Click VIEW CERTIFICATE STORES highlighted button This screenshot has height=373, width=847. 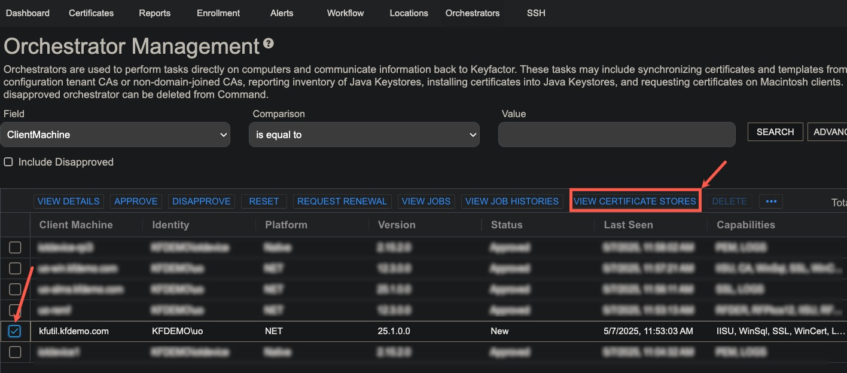click(635, 201)
